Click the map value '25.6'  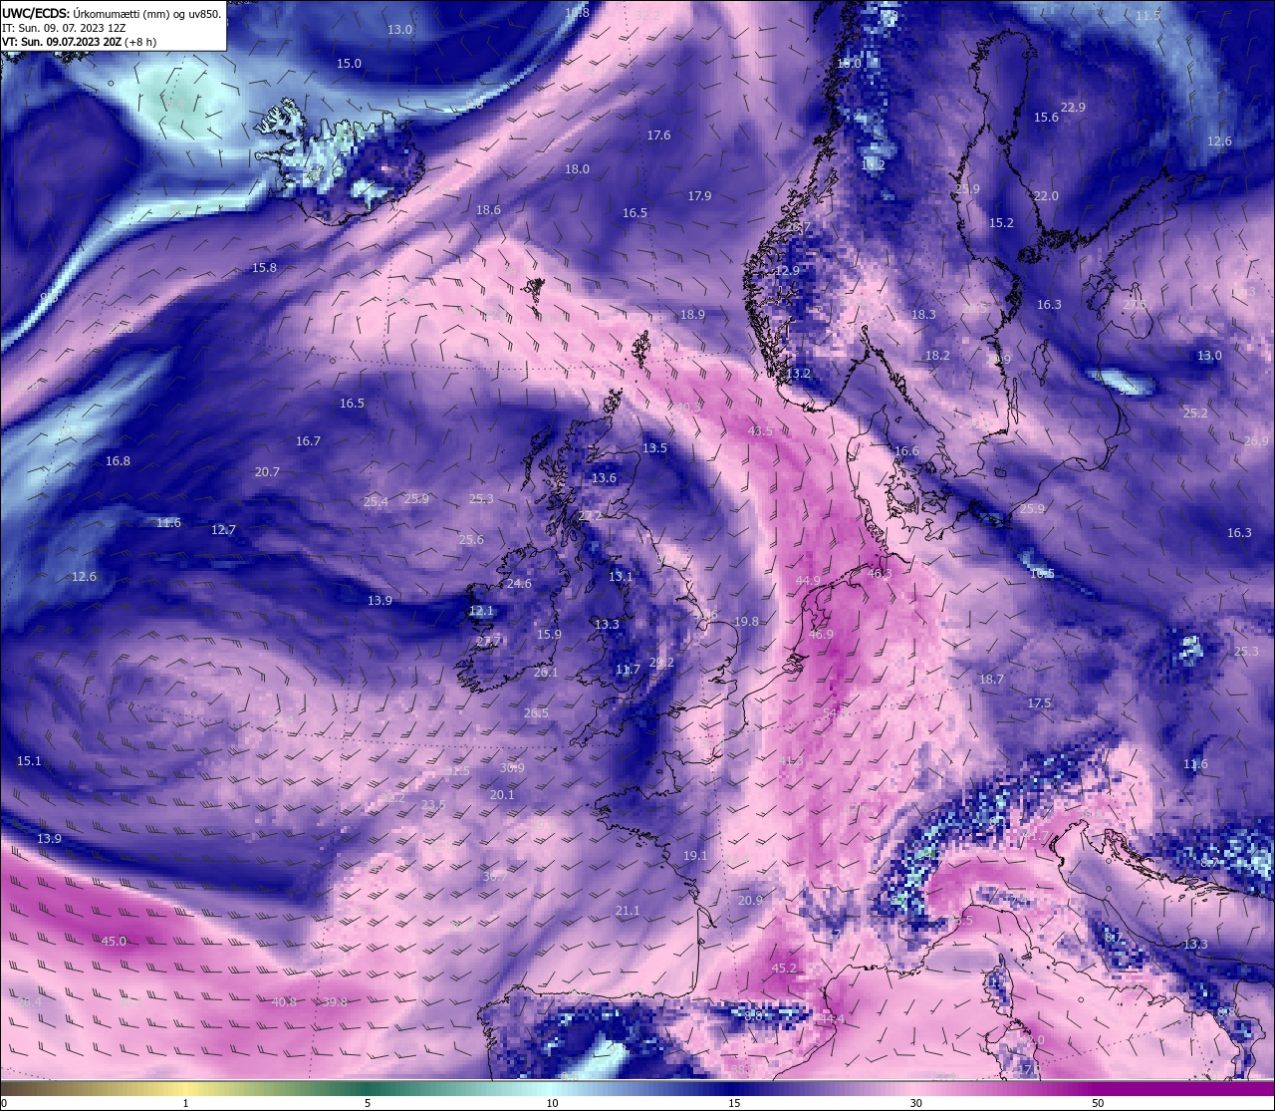[x=471, y=540]
